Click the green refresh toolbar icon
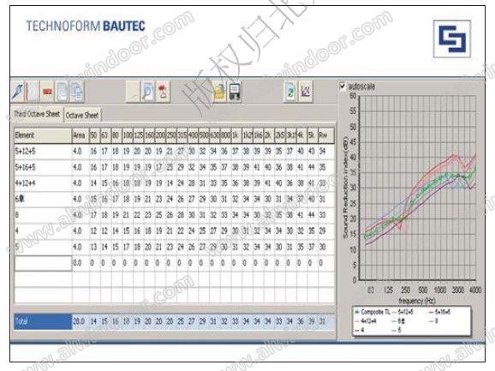The width and height of the screenshot is (495, 371). (x=290, y=92)
